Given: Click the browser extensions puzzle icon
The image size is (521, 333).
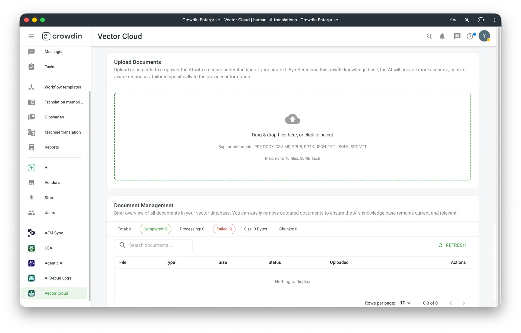Looking at the screenshot, I should pos(481,20).
